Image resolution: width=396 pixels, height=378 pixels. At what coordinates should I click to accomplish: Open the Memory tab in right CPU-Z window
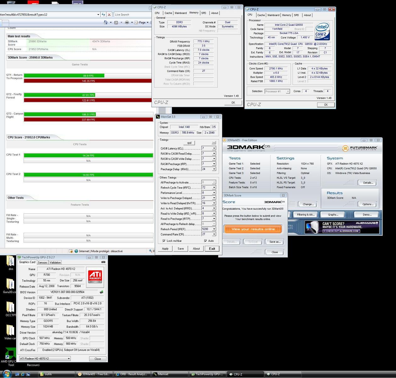point(287,15)
